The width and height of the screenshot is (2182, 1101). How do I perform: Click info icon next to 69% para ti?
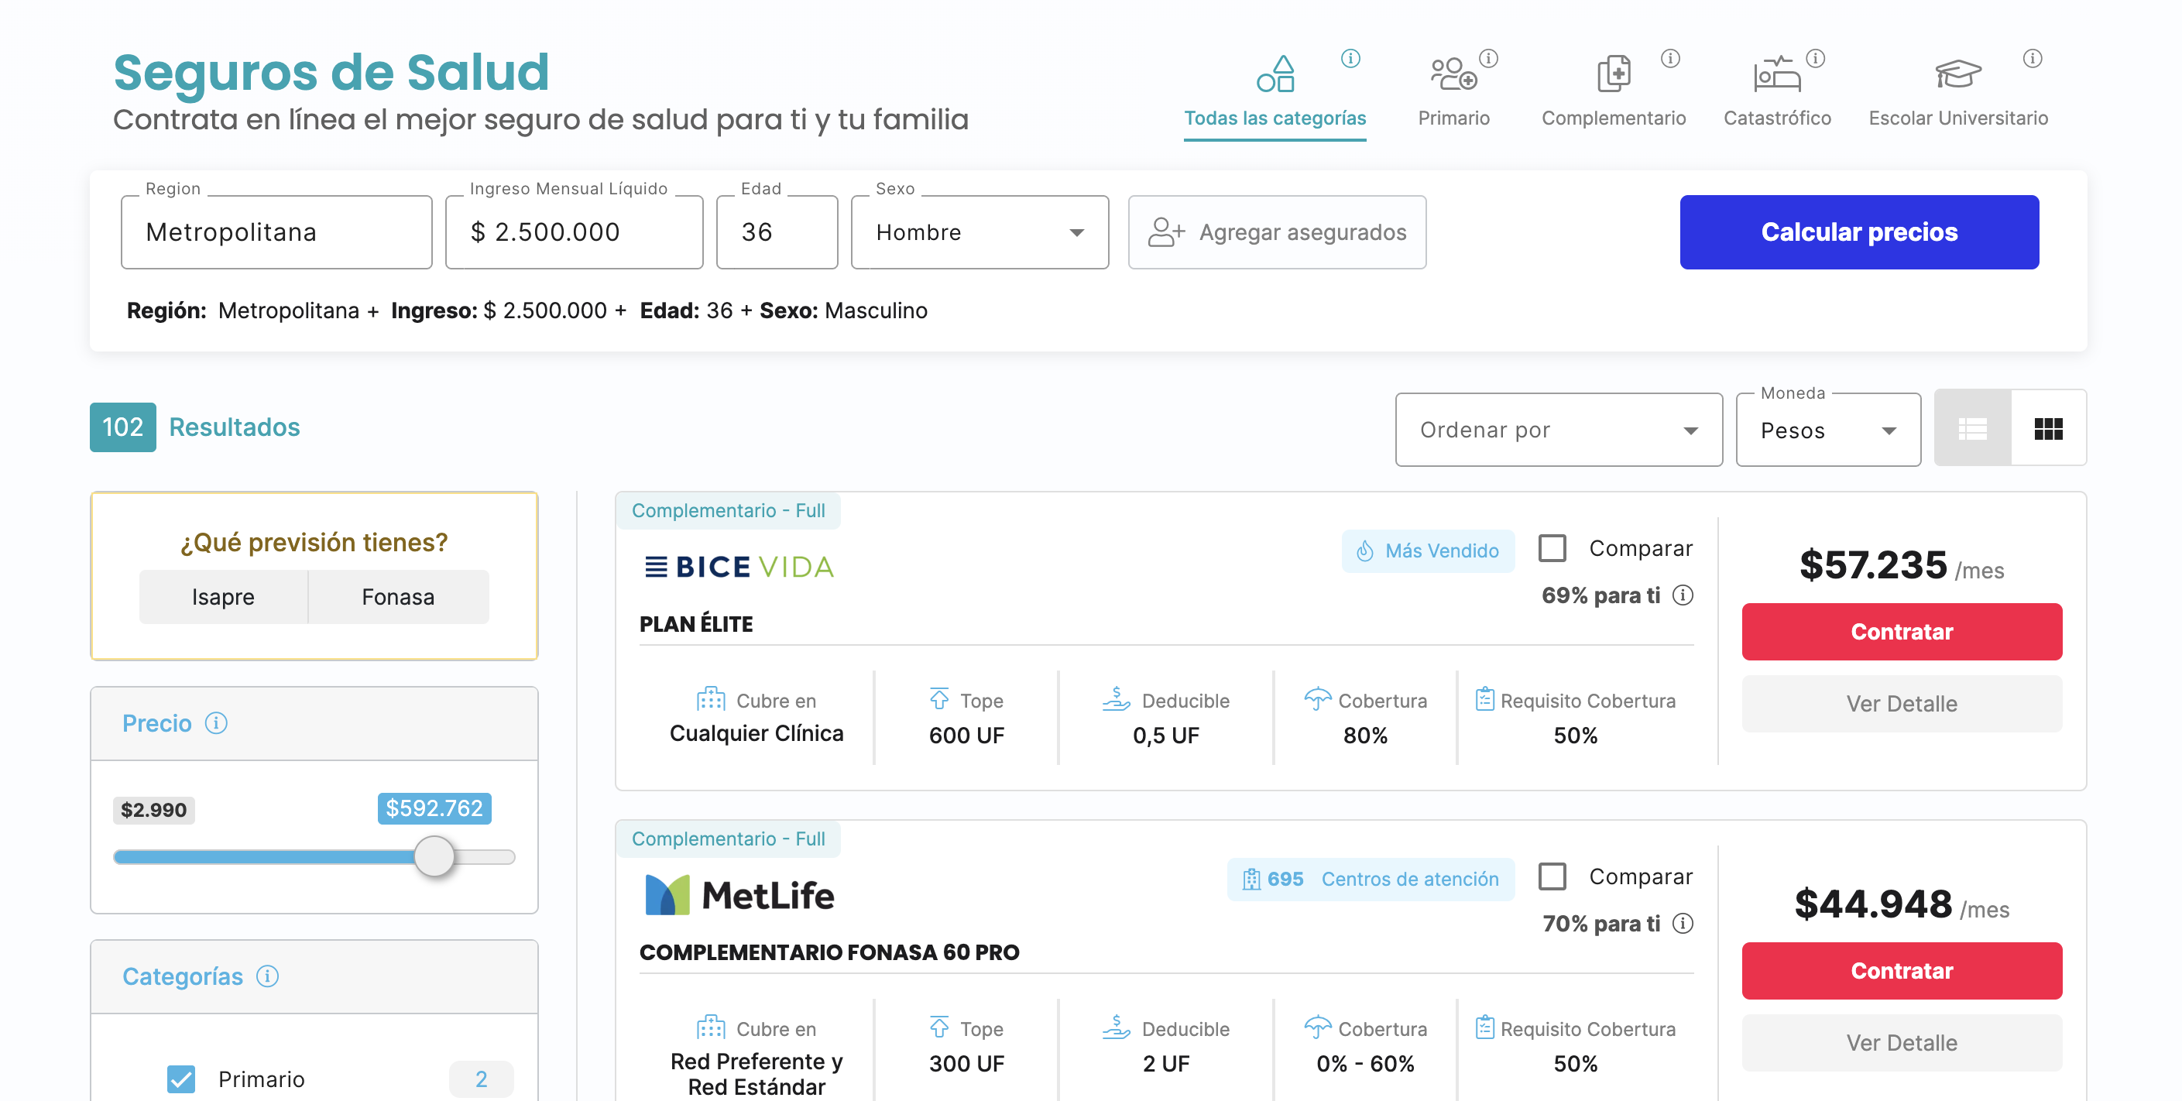tap(1683, 595)
